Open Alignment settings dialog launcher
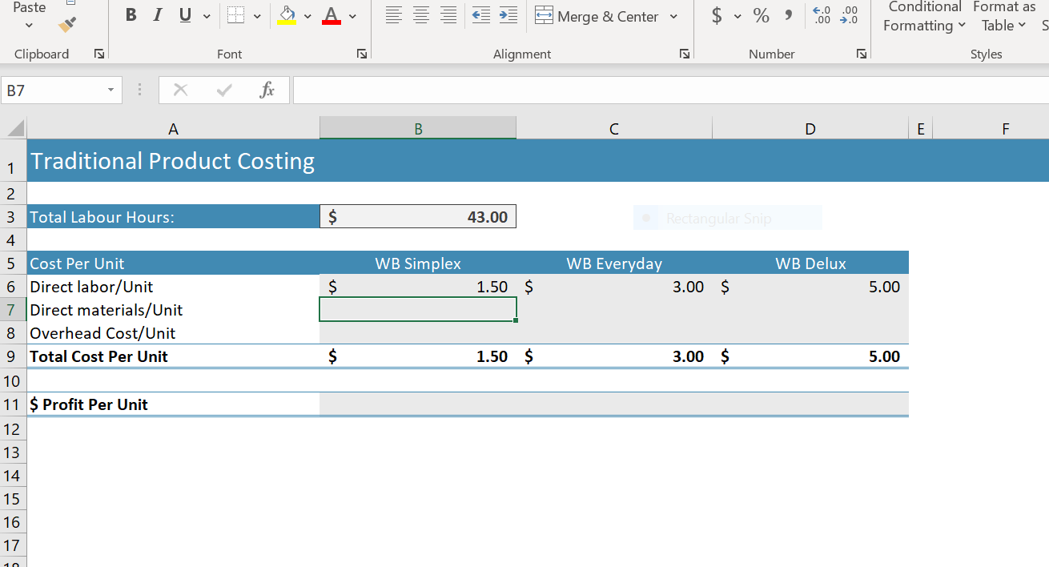The width and height of the screenshot is (1049, 567). pyautogui.click(x=685, y=54)
